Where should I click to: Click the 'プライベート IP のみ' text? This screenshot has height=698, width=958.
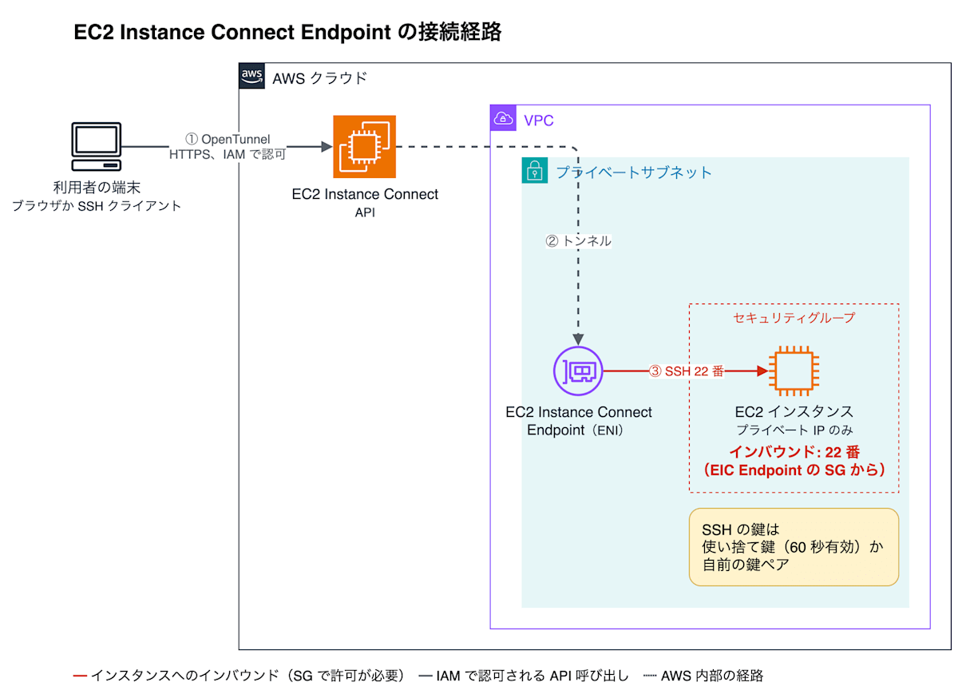794,430
